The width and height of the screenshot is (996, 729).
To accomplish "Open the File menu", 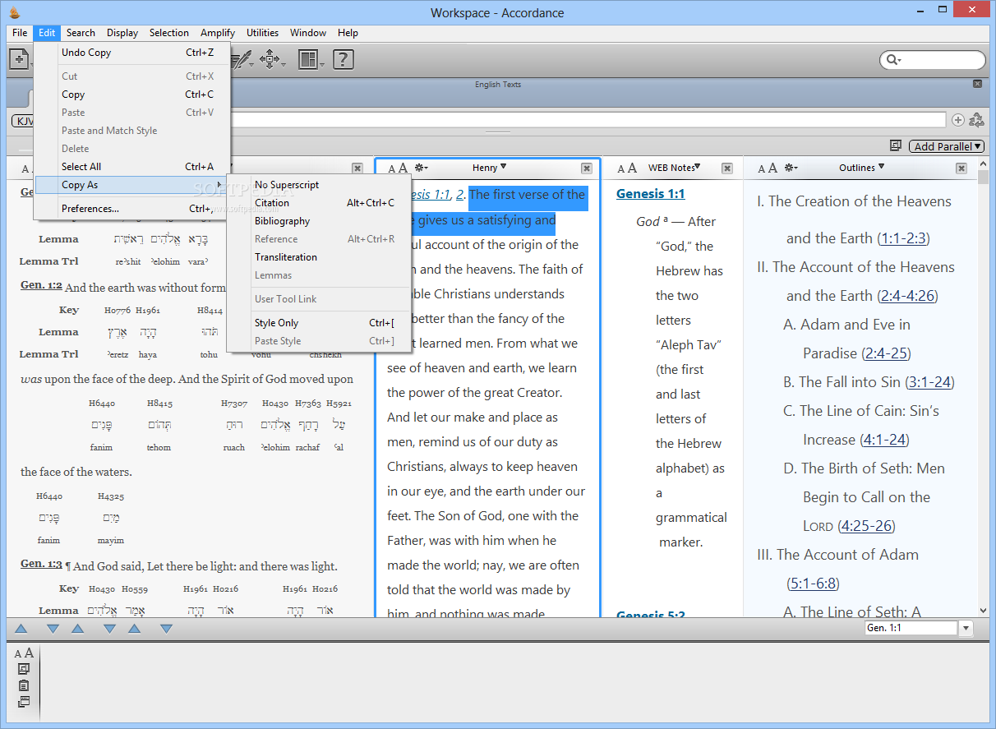I will (x=20, y=33).
